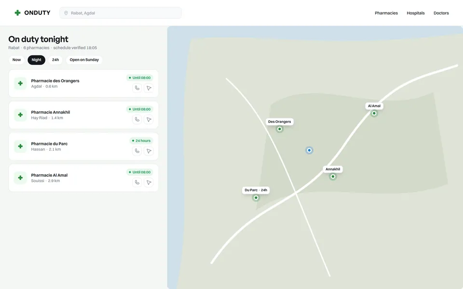Click the green cross of Pharmacie Annakhil
Screen dimensions: 463x289
20,115
